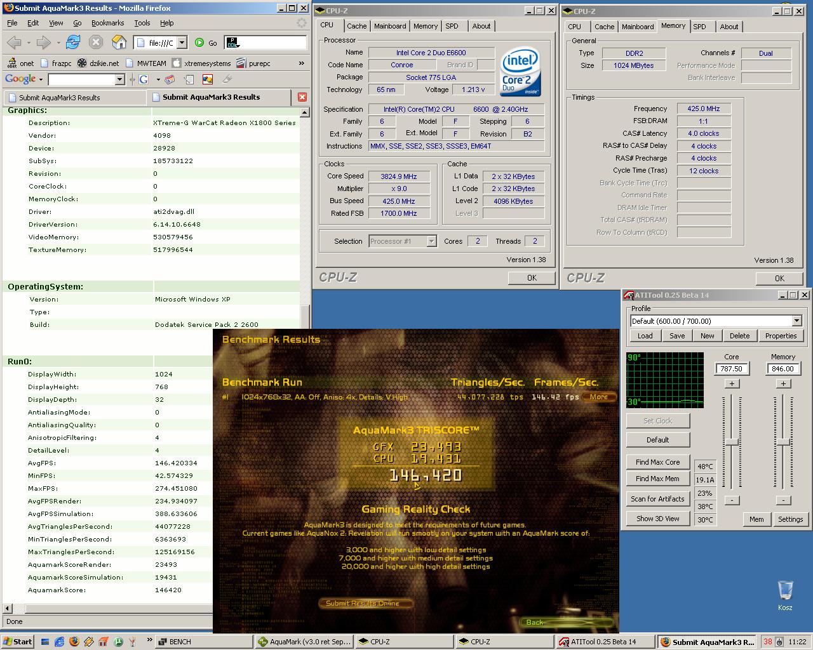Switch to the Cache tab in left CPU-Z
The image size is (813, 650).
[x=356, y=26]
